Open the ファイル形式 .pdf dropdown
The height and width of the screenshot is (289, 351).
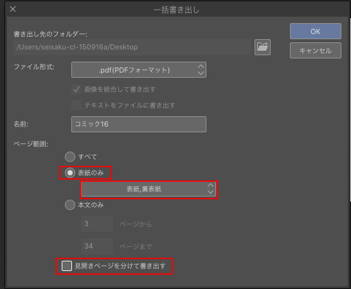(139, 70)
